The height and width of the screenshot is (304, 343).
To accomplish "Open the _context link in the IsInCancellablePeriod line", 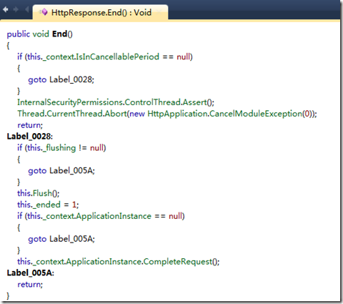I will (x=58, y=57).
